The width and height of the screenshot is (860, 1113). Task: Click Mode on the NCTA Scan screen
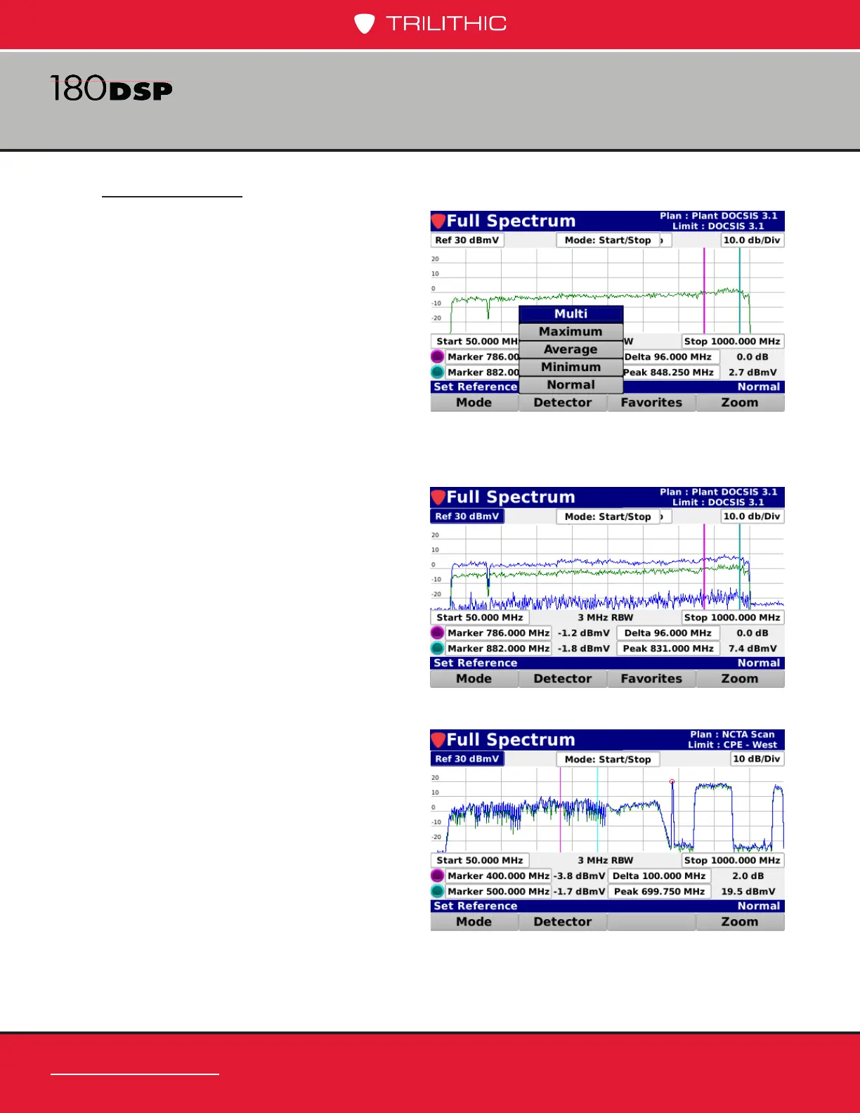click(x=474, y=922)
